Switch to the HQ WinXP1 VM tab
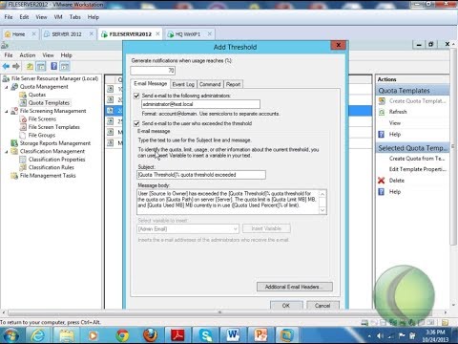Viewport: 458px width, 344px height. click(188, 34)
